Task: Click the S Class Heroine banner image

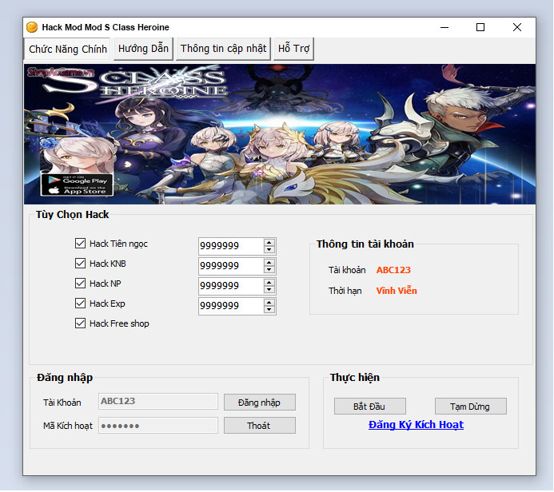Action: click(x=280, y=134)
